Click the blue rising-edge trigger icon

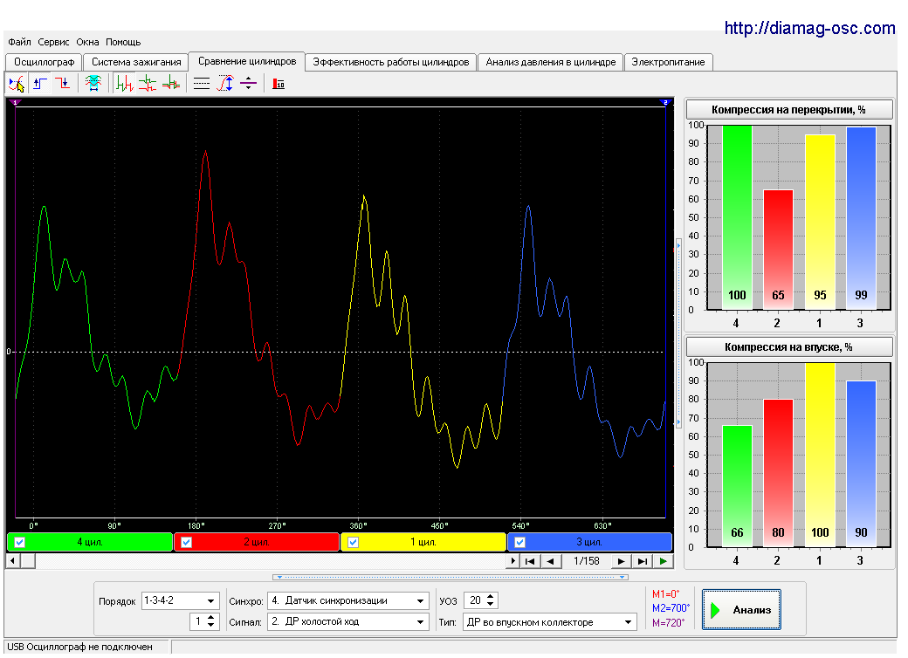tap(39, 84)
